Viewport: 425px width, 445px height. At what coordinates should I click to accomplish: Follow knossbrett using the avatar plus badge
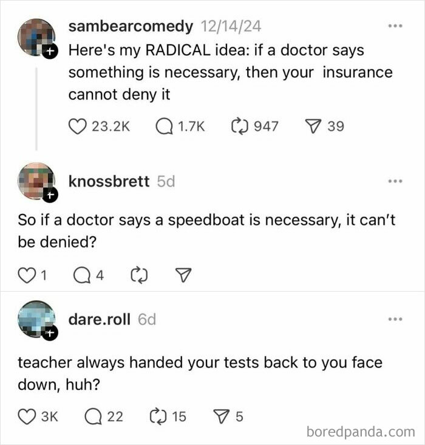coord(51,195)
